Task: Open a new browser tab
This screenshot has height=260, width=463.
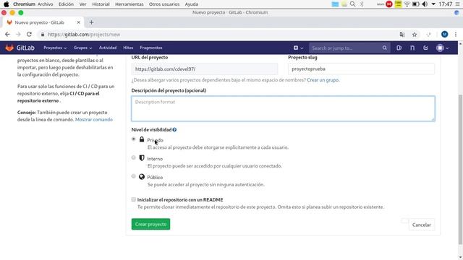Action: click(x=92, y=22)
